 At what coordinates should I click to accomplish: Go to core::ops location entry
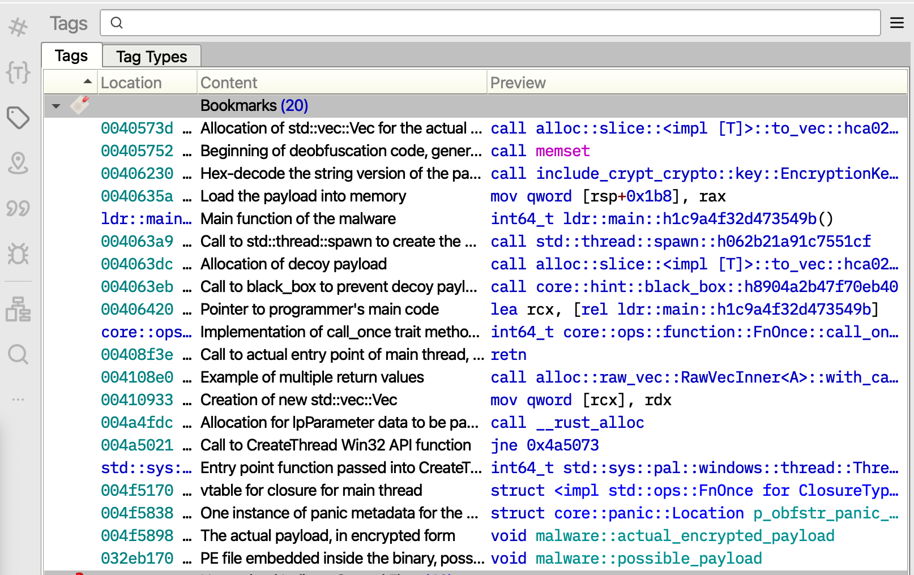(146, 332)
